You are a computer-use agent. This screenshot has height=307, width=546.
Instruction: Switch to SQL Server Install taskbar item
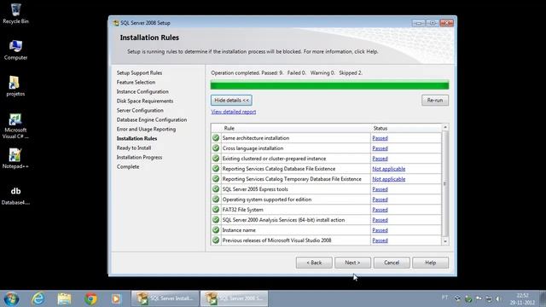coord(165,298)
